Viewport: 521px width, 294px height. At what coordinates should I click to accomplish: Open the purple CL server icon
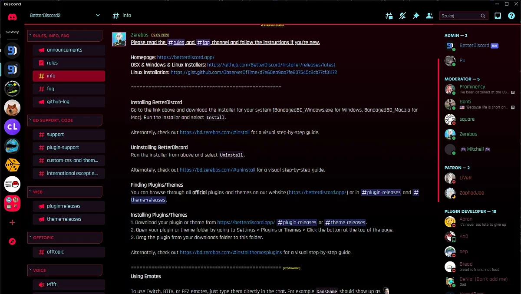click(x=12, y=127)
